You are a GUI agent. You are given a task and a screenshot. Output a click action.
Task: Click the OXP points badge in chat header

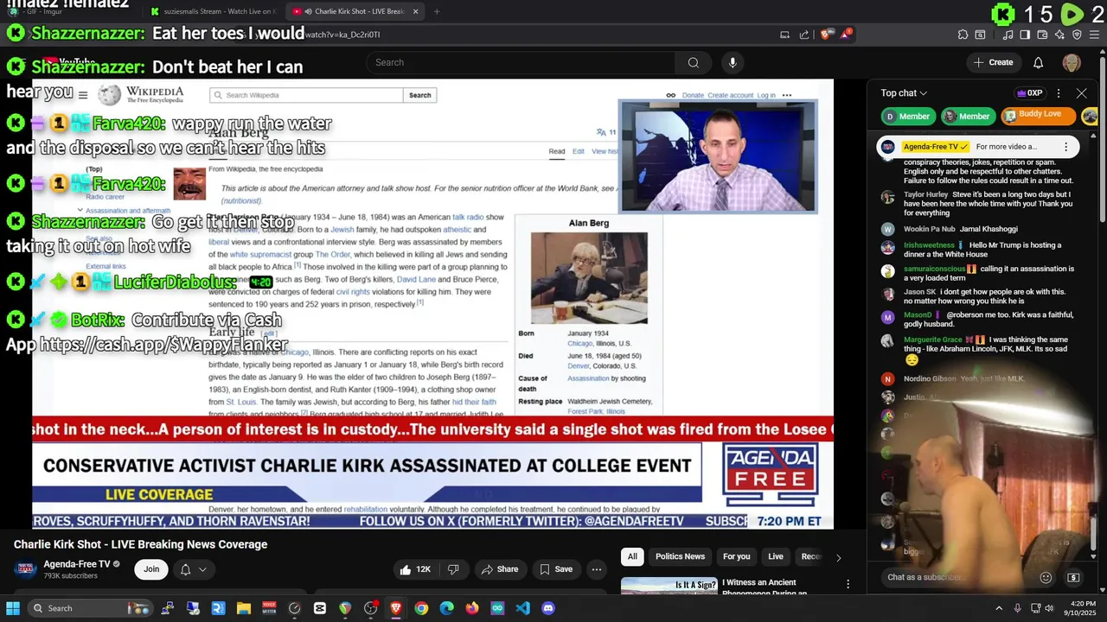1029,93
